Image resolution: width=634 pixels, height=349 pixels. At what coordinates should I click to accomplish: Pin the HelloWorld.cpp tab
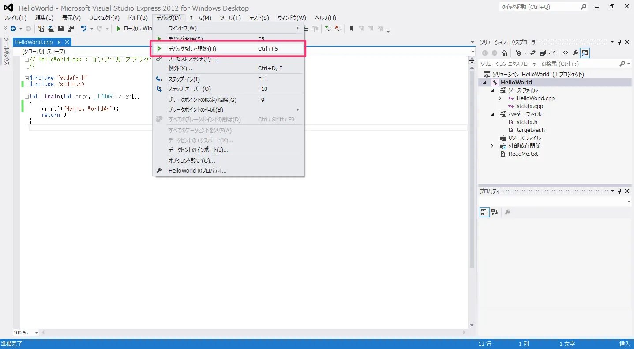click(x=59, y=42)
